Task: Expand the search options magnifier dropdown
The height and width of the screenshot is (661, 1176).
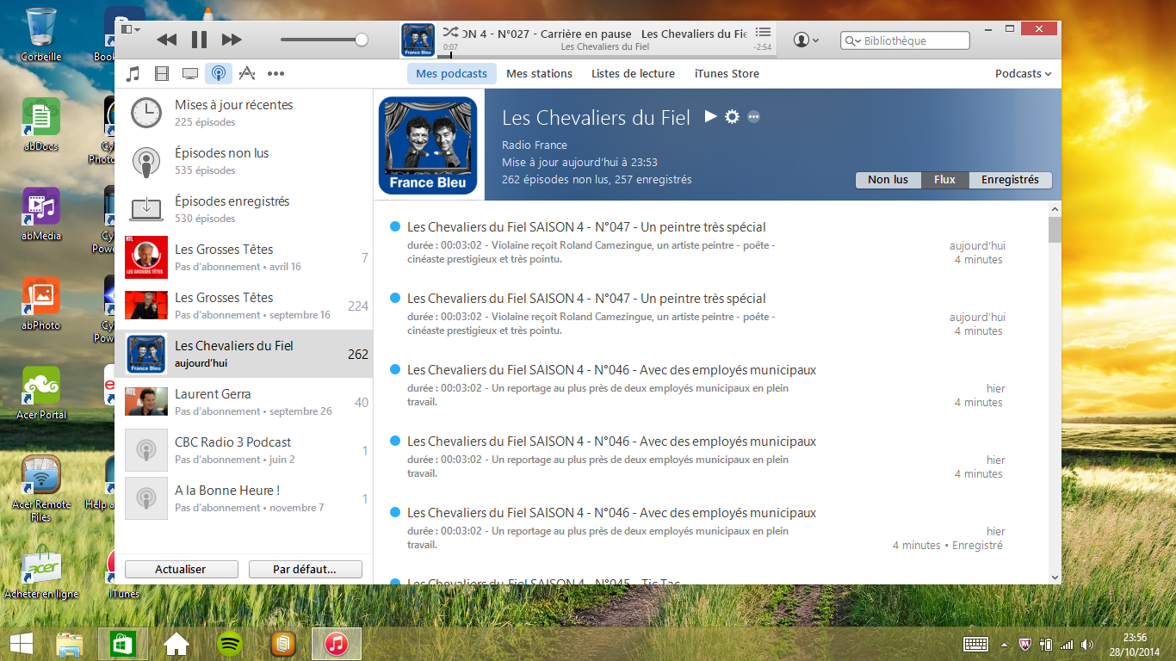Action: click(852, 40)
